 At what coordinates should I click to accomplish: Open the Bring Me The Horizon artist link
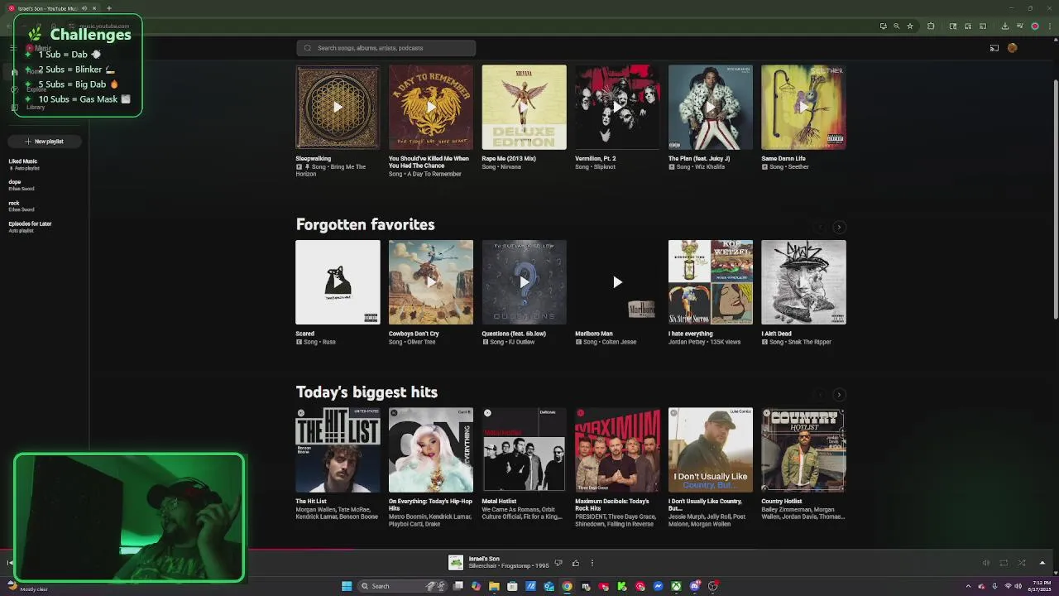pyautogui.click(x=330, y=171)
